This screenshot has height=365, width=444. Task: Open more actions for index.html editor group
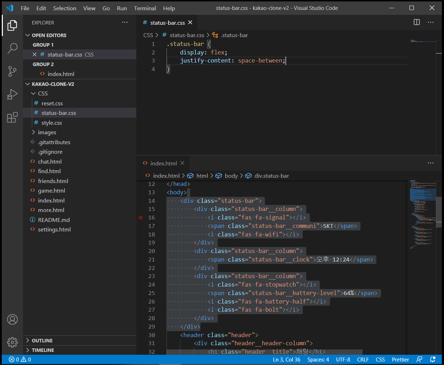pyautogui.click(x=431, y=163)
